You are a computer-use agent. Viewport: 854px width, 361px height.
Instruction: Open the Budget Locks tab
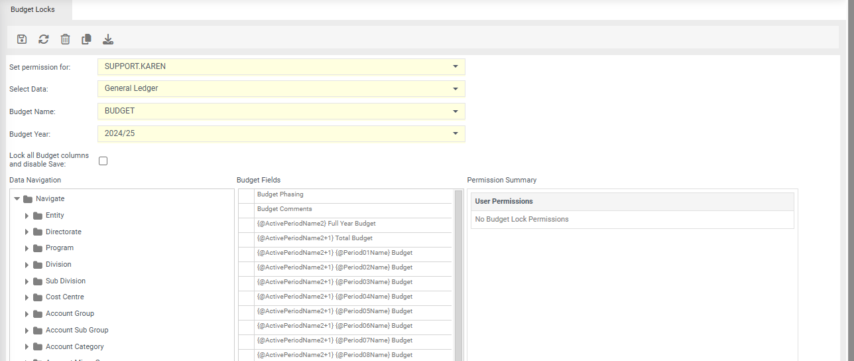(x=32, y=9)
